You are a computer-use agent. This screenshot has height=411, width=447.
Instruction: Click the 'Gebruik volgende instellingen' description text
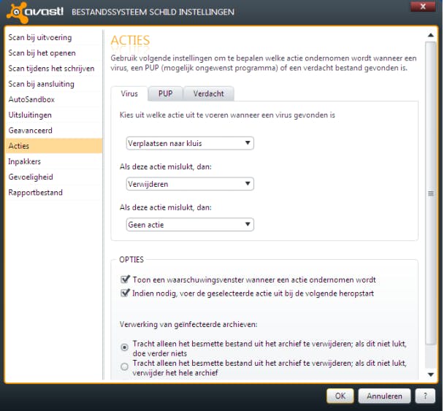(264, 63)
